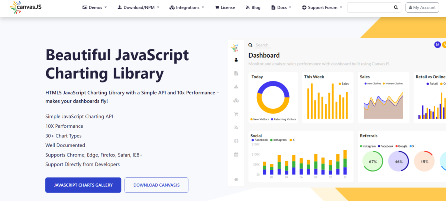Image resolution: width=446 pixels, height=201 pixels.
Task: Click the Blog RSS icon
Action: [x=248, y=7]
